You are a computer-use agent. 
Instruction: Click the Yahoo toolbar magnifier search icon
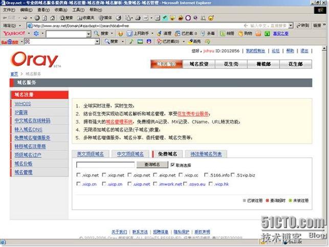[x=96, y=33]
